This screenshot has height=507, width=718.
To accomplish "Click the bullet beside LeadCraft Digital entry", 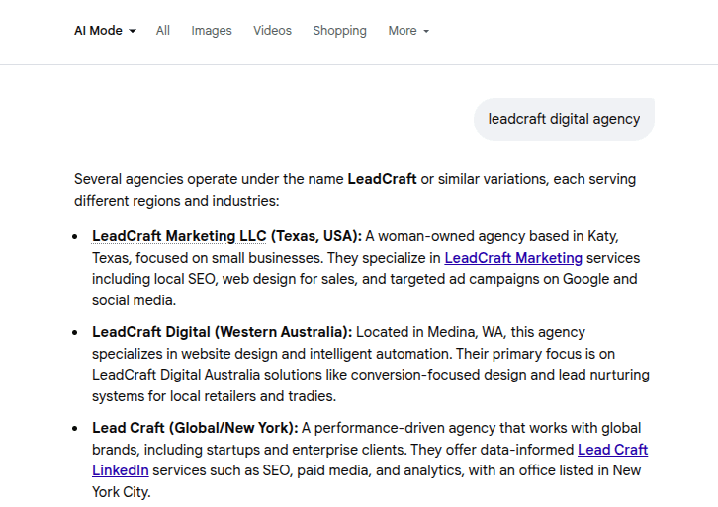I will tap(76, 333).
